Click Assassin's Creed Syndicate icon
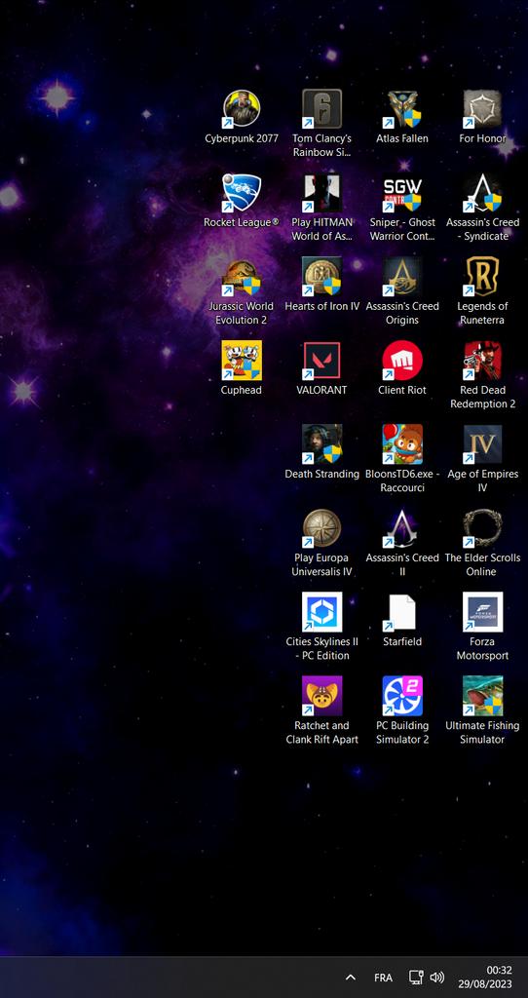The image size is (528, 998). [482, 193]
